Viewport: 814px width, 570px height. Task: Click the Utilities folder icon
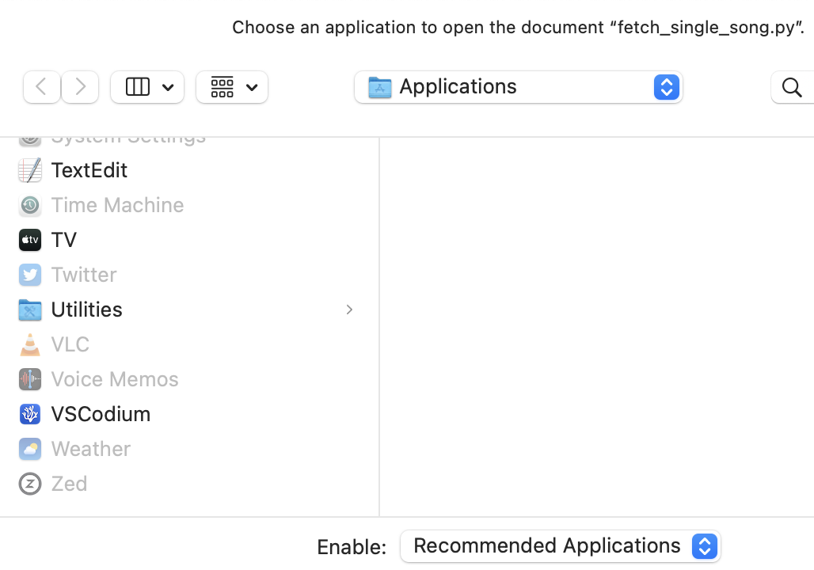click(x=29, y=309)
